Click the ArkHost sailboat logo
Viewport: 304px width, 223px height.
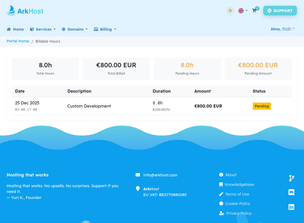[x=25, y=11]
